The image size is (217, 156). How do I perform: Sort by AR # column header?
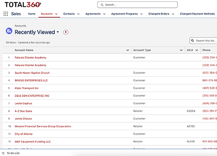(x=190, y=50)
